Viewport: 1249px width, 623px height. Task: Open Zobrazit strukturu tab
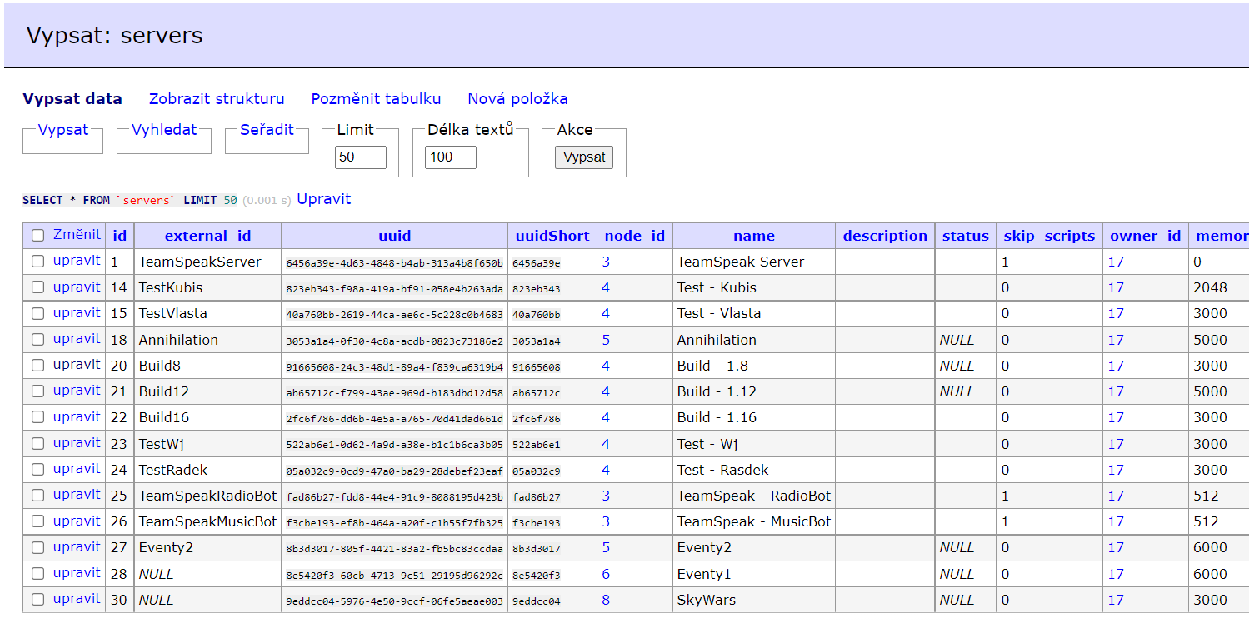point(217,99)
